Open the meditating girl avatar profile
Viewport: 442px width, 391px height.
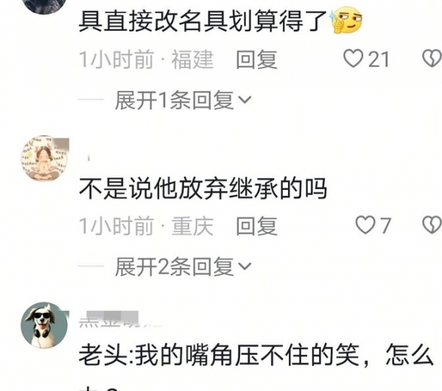point(45,158)
